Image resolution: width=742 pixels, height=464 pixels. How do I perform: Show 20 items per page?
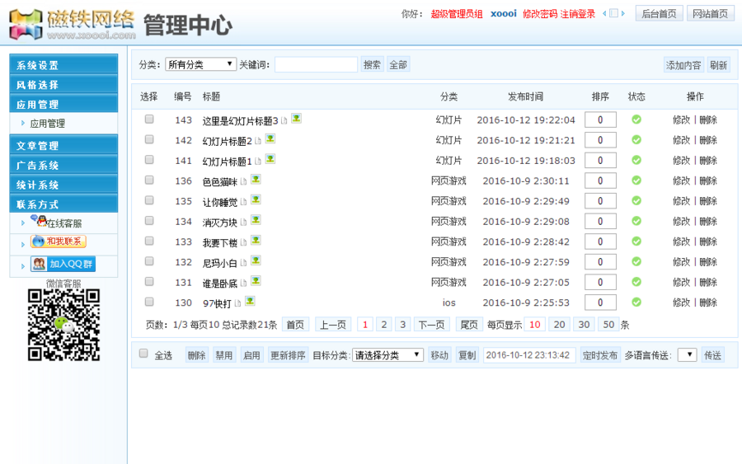tap(559, 325)
